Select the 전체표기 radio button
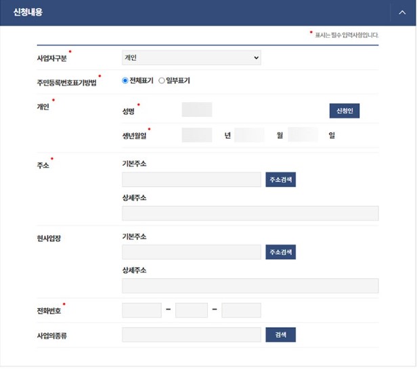Image resolution: width=417 pixels, height=369 pixels. pyautogui.click(x=125, y=80)
